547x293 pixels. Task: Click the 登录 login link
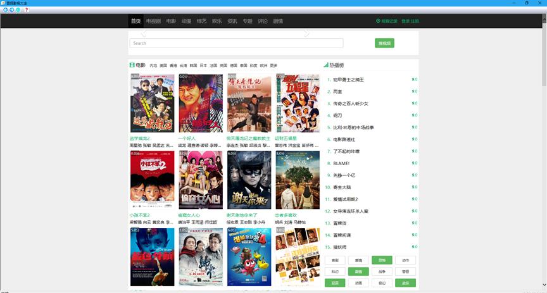[405, 21]
